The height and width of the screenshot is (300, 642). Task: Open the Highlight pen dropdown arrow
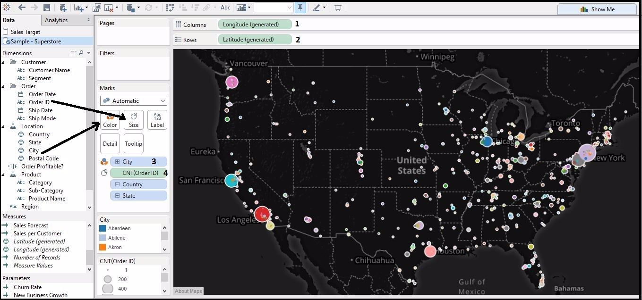click(325, 8)
